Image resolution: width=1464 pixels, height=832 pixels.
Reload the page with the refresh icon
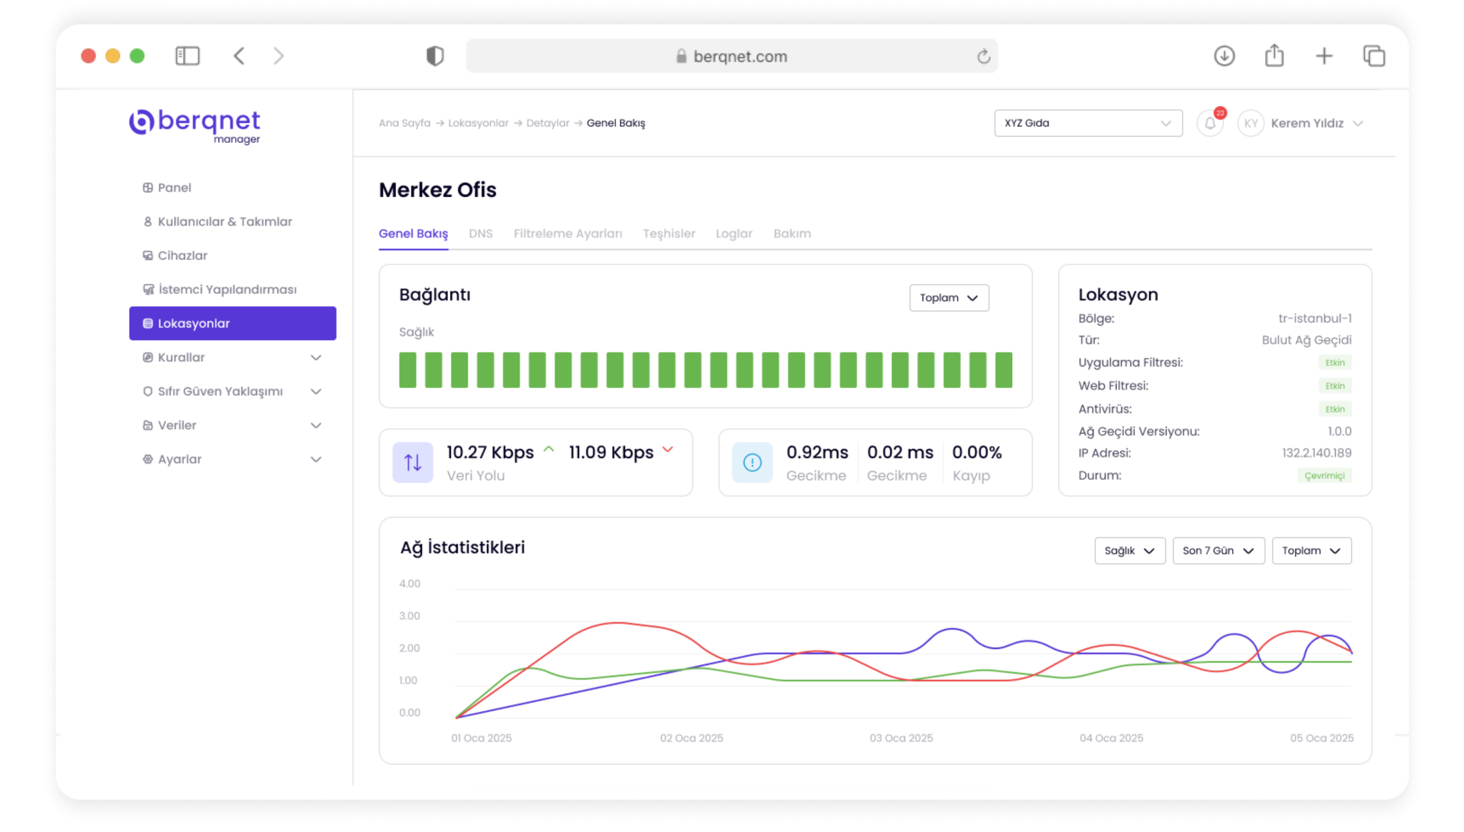983,57
